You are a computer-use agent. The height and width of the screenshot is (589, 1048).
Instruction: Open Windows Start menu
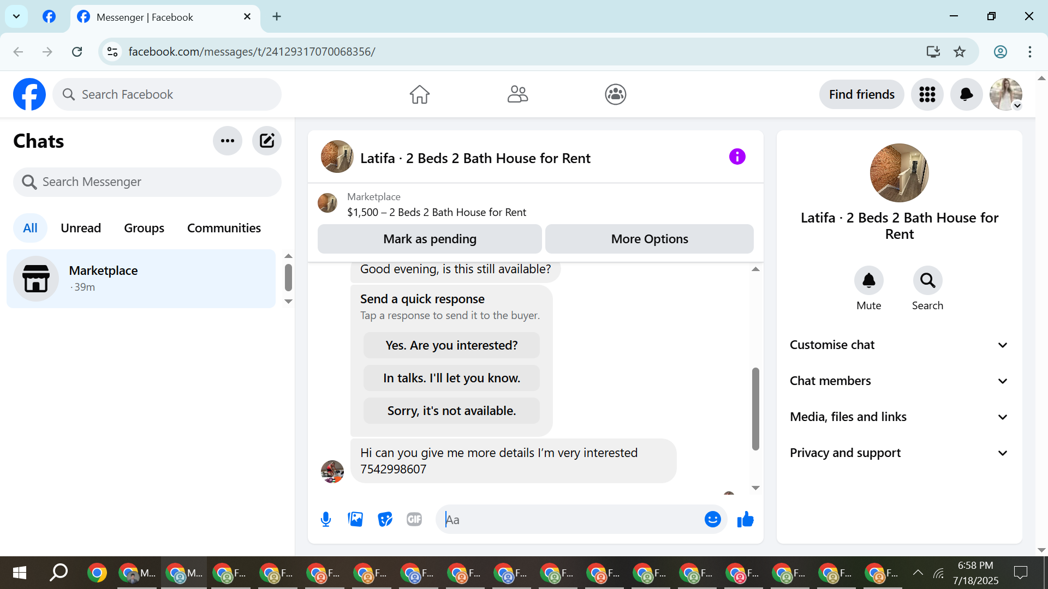(20, 573)
